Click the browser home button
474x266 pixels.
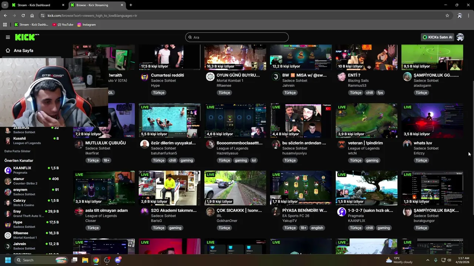(32, 16)
